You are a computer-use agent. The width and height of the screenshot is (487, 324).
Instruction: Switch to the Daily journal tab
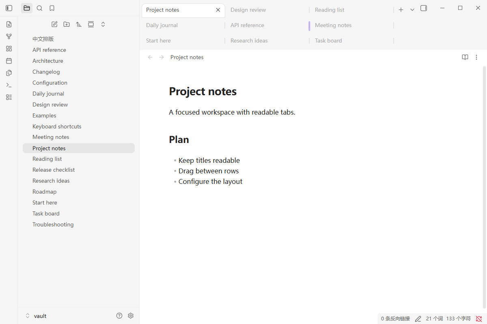(183, 25)
